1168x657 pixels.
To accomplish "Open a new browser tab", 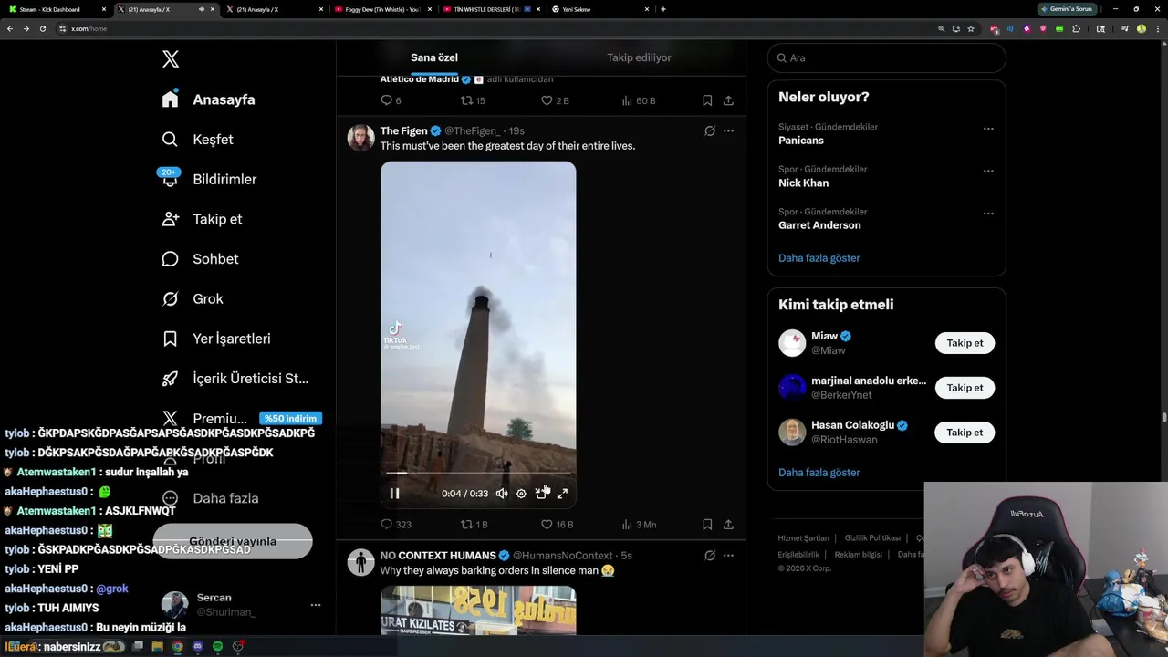I will 663,9.
